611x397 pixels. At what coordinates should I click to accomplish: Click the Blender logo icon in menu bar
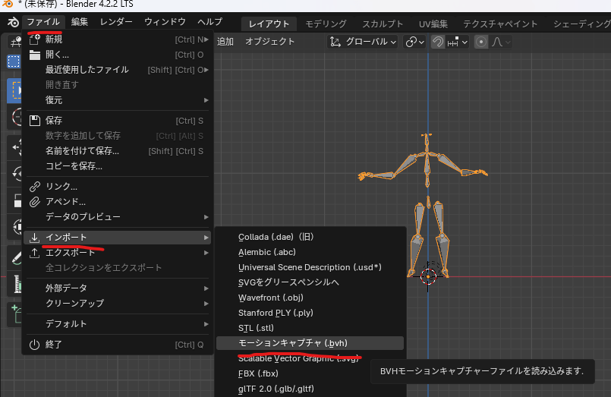(13, 22)
